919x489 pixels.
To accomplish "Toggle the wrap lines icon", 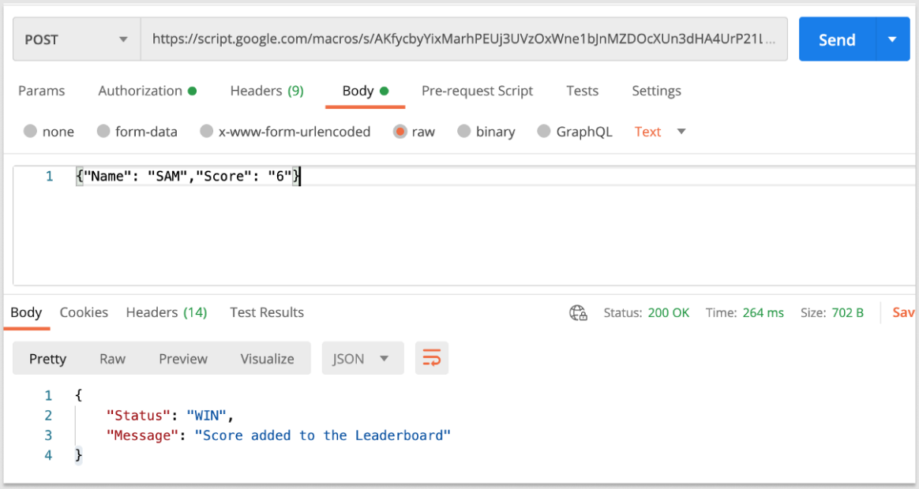I will (432, 358).
